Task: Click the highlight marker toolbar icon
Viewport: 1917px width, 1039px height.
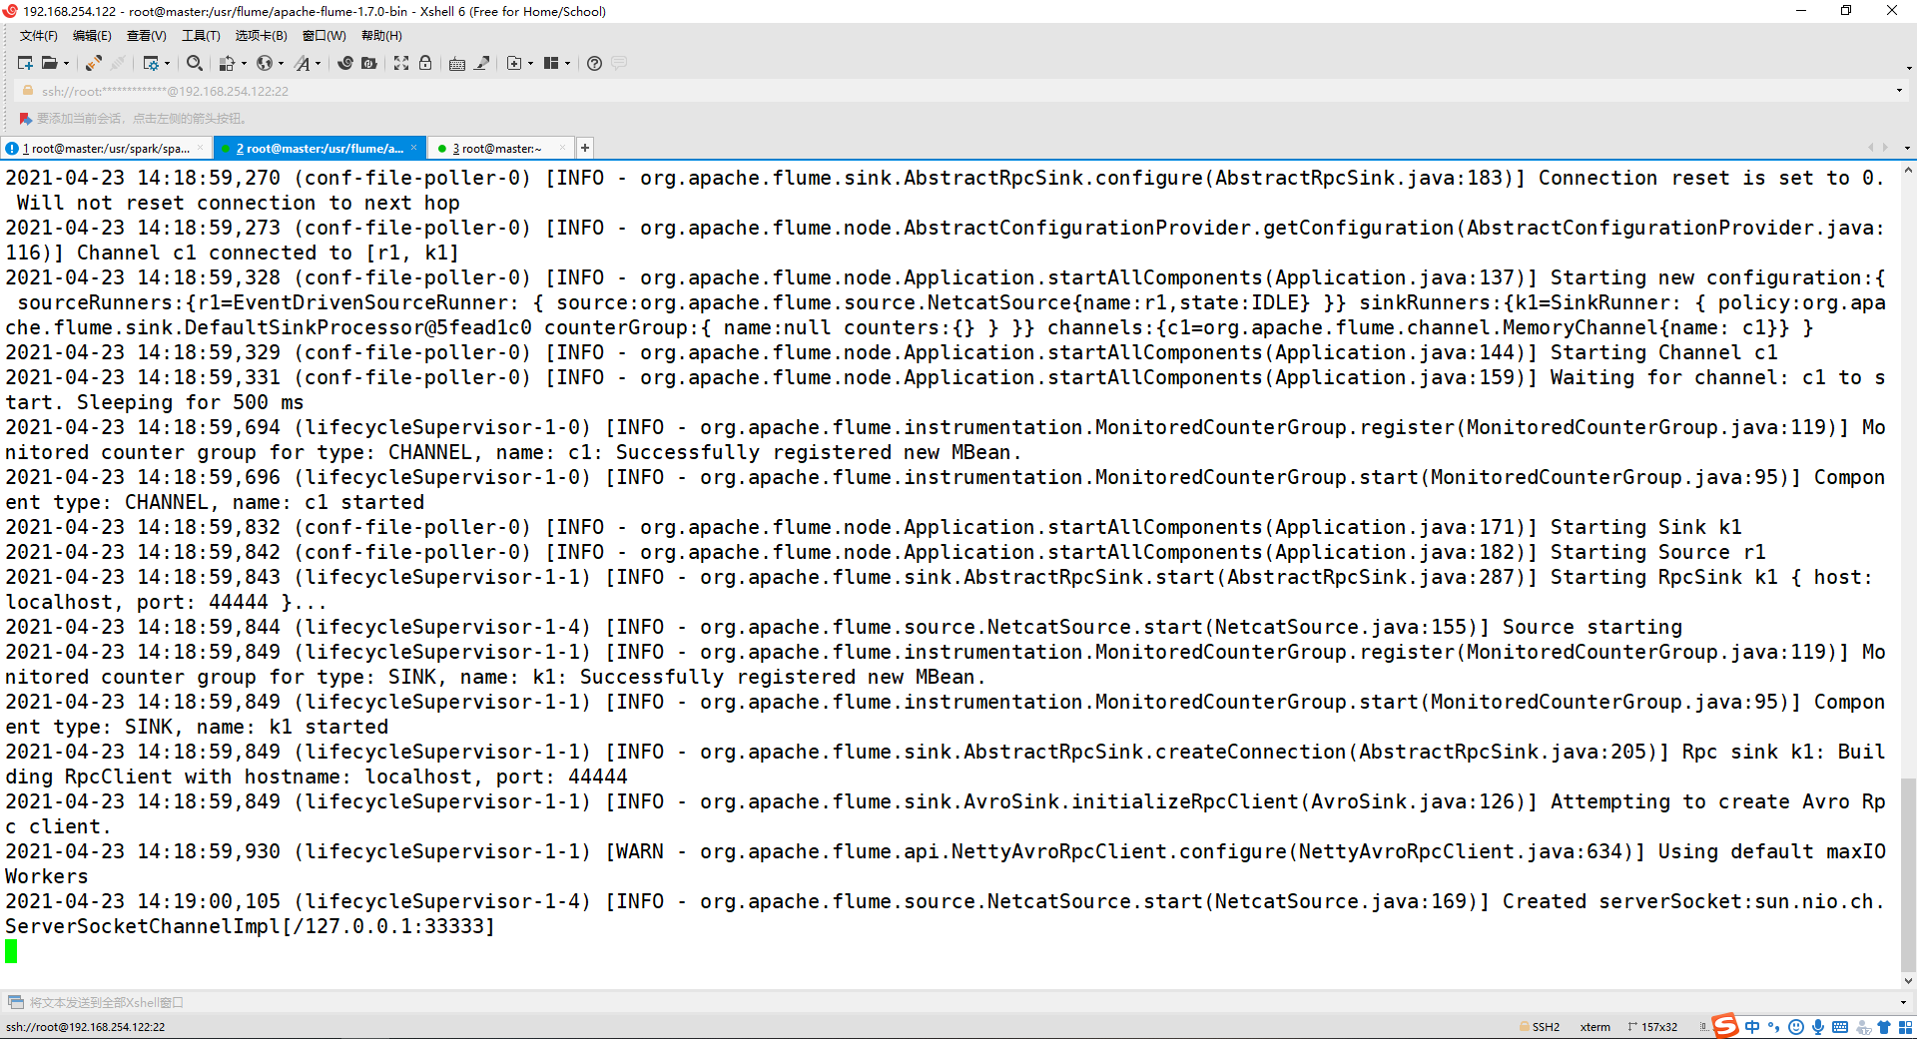Action: point(481,63)
